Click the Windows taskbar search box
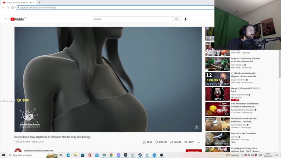Viewport: 281px width, 158px height. 32,155
